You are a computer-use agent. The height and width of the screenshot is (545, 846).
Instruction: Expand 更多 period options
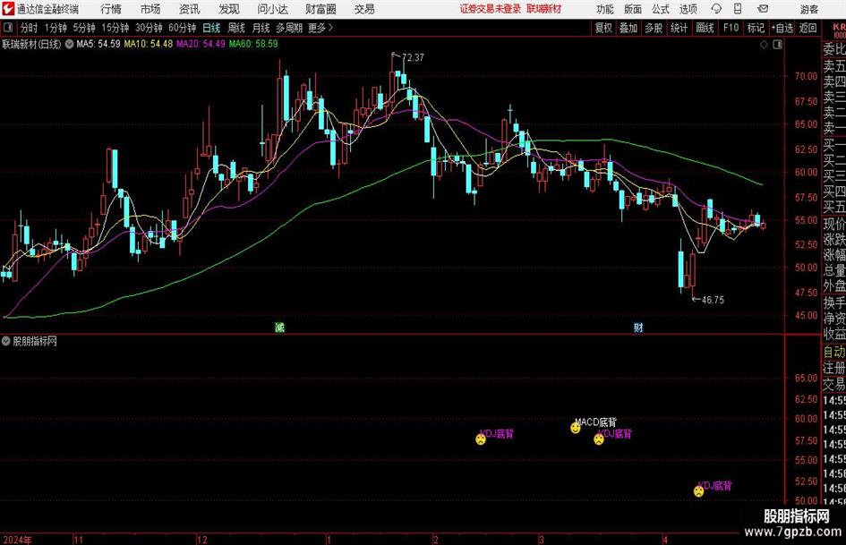coord(320,28)
